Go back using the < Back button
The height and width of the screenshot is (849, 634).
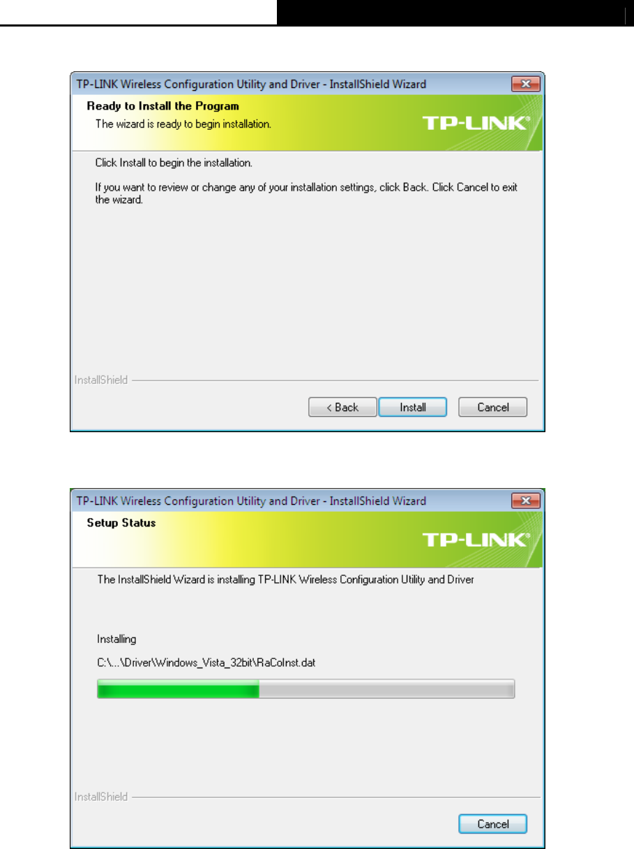pyautogui.click(x=342, y=407)
